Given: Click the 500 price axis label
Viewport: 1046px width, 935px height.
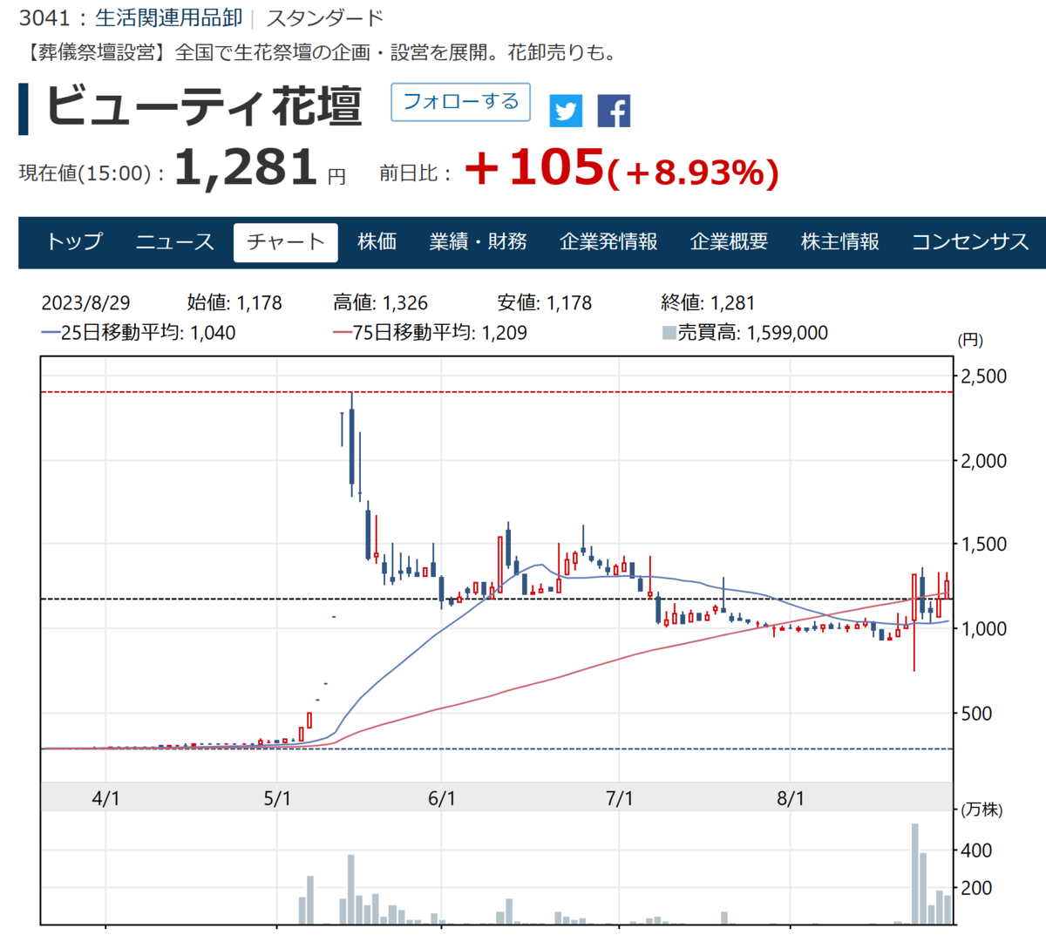Looking at the screenshot, I should coord(976,713).
